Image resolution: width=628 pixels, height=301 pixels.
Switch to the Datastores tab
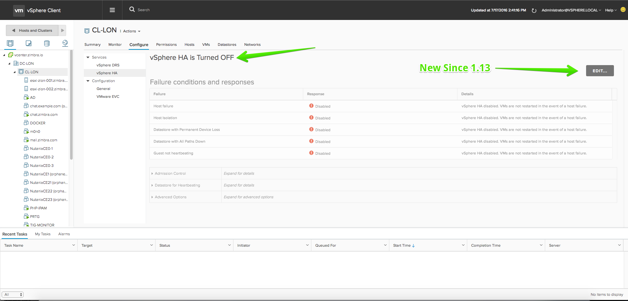point(227,44)
